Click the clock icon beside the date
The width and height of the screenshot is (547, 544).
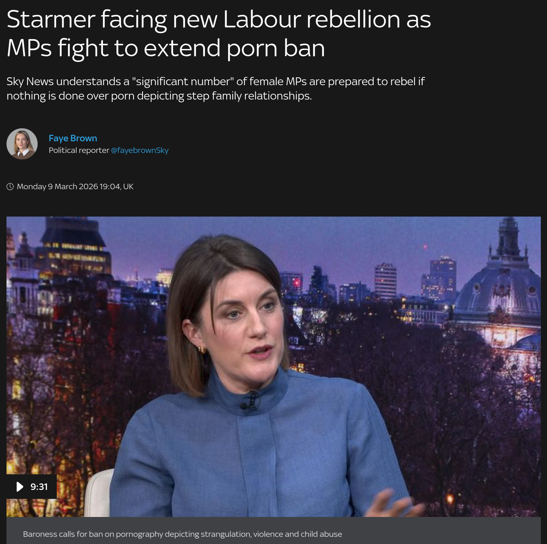pyautogui.click(x=10, y=186)
